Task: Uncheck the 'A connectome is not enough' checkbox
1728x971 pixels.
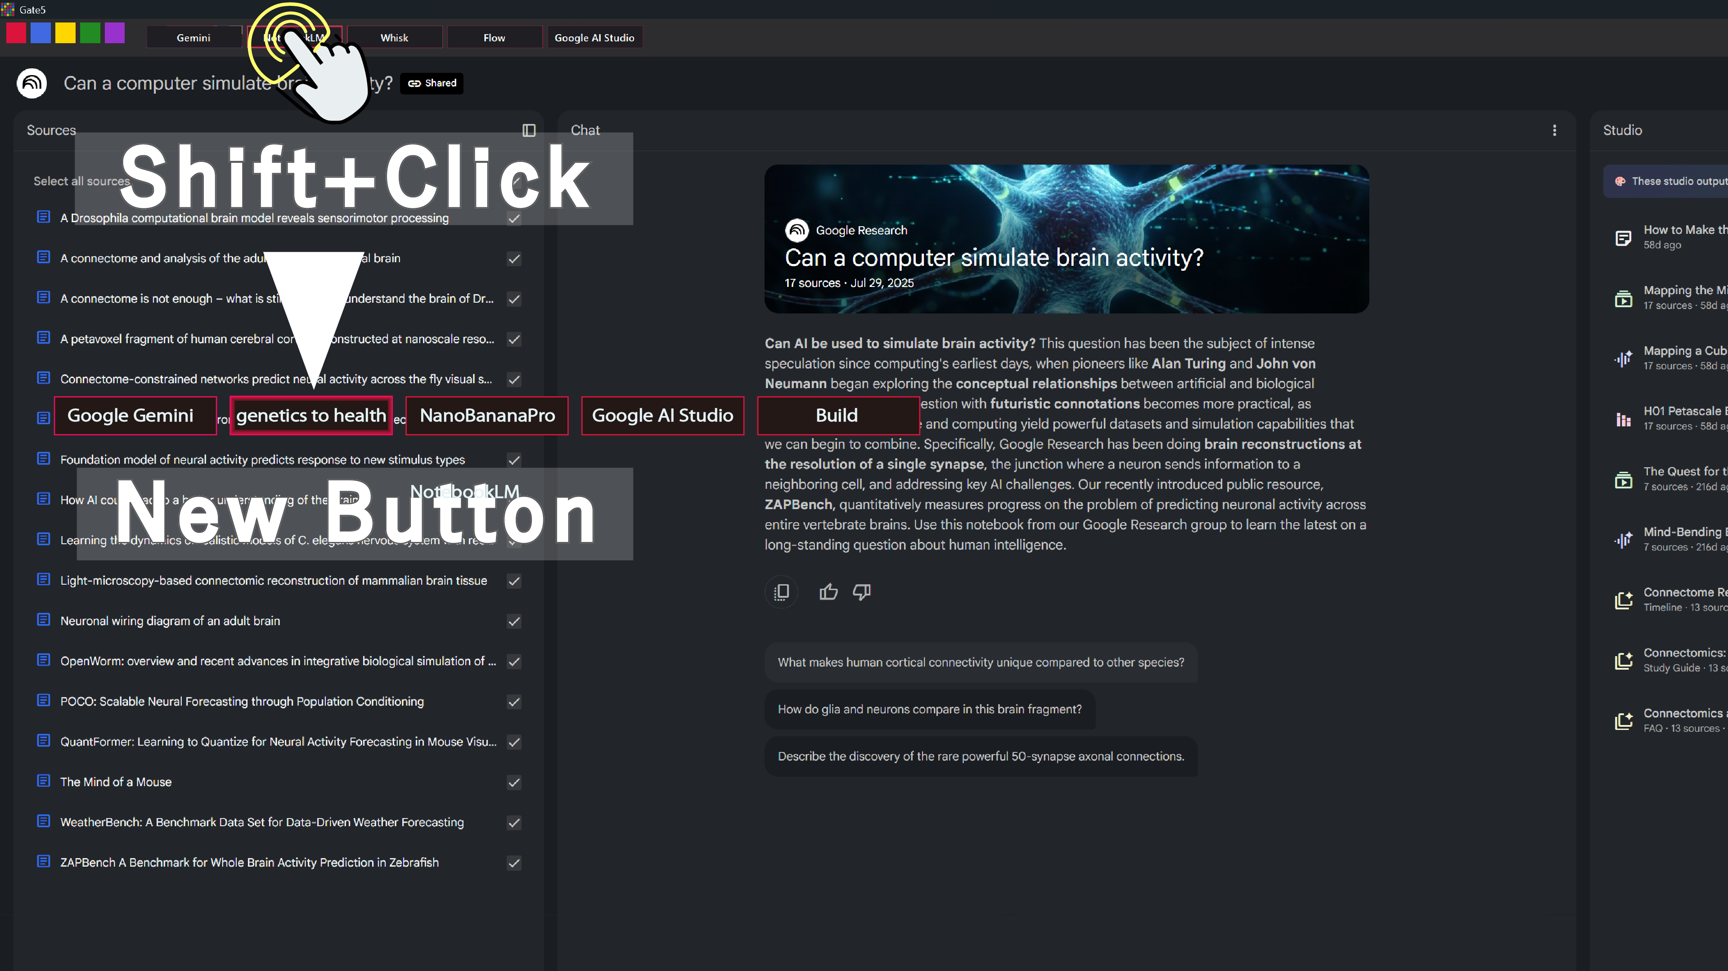Action: 514,299
